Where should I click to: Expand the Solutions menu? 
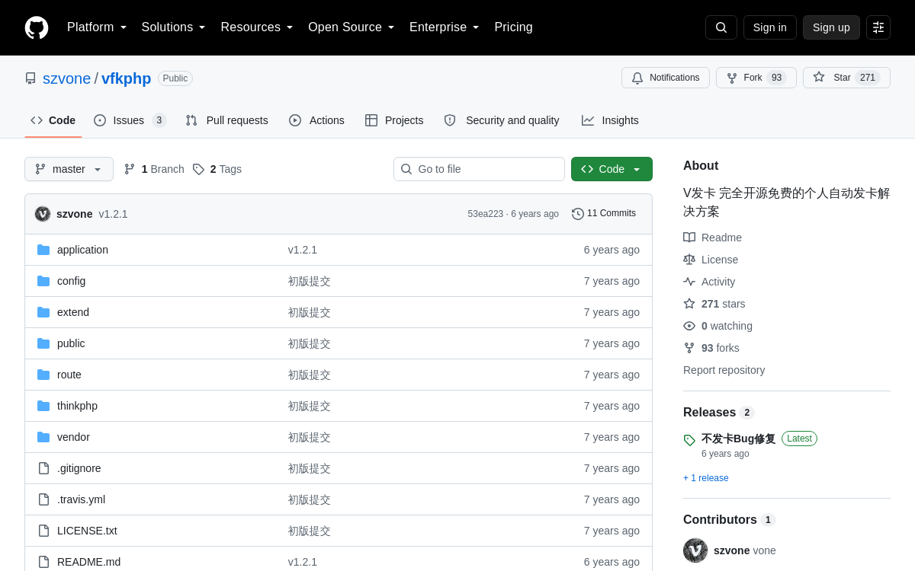click(x=174, y=27)
